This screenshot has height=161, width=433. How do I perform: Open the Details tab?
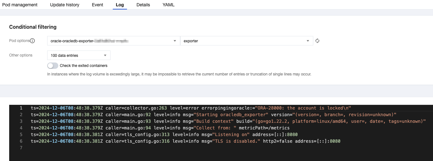143,5
